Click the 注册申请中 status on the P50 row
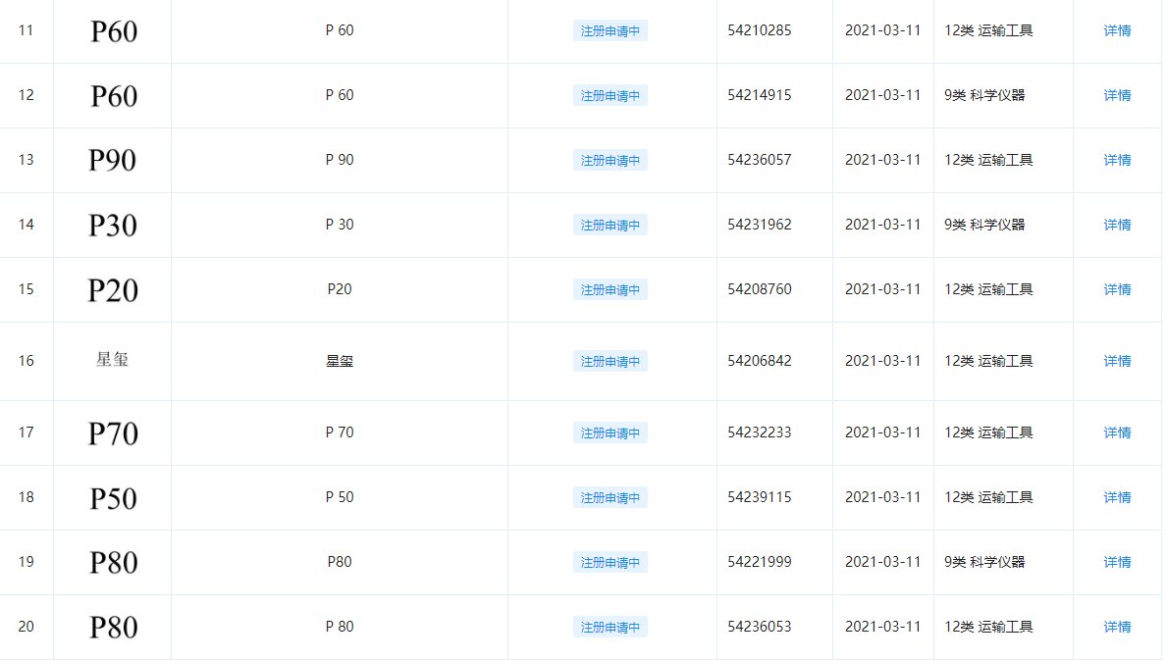 coord(609,497)
